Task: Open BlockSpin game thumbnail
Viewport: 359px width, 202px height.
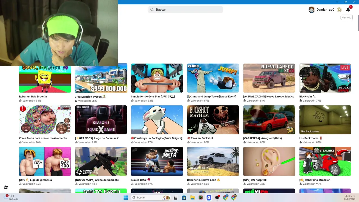Action: click(325, 78)
